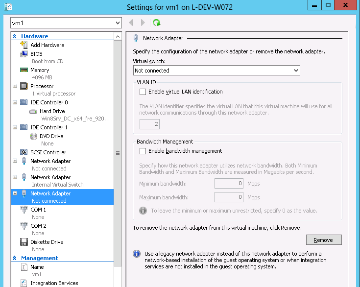Select Integration Services under Management

pos(54,283)
